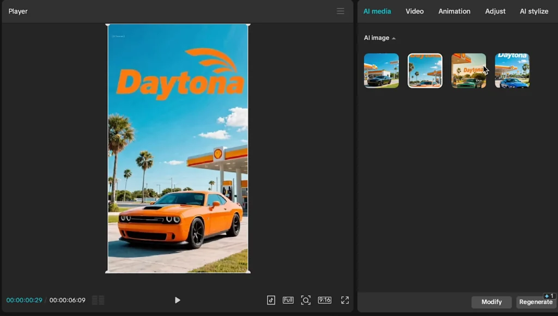Click top-left corner handle of the preview frame

click(x=107, y=25)
